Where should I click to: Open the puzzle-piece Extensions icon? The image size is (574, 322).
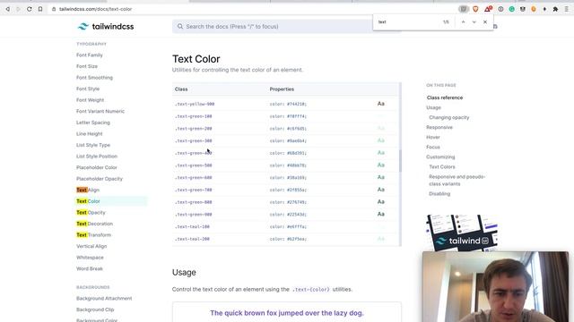coord(555,9)
